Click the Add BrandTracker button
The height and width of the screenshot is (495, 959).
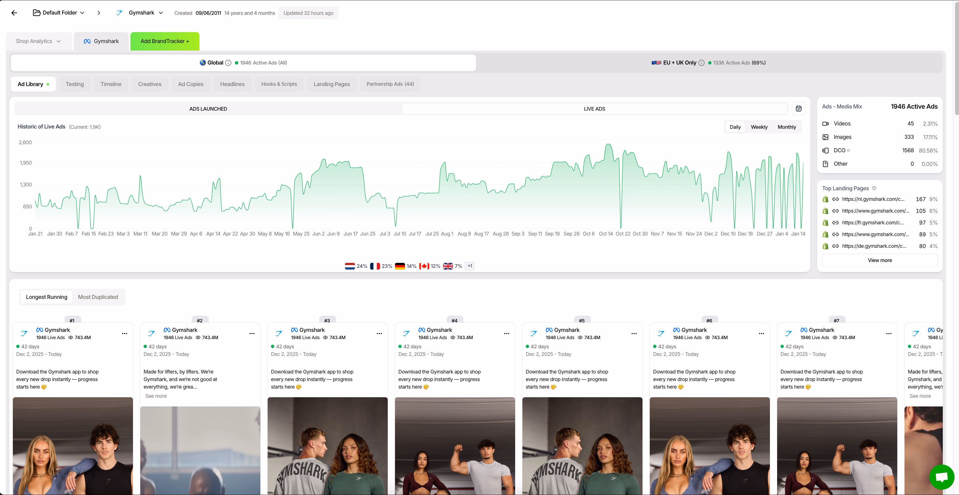click(165, 41)
